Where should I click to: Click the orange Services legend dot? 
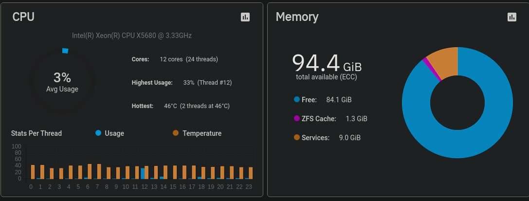click(x=296, y=137)
